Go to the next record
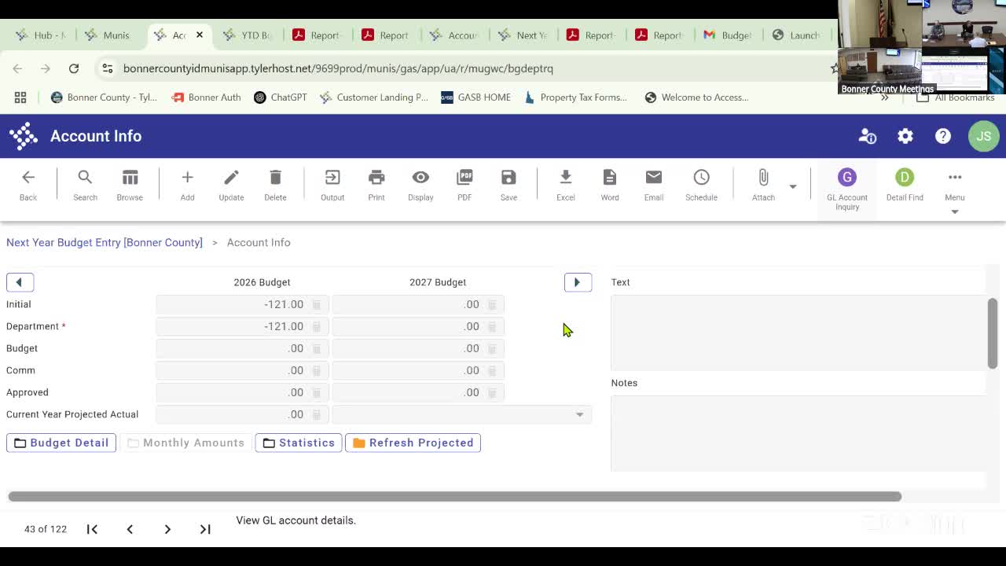The height and width of the screenshot is (566, 1006). point(167,529)
